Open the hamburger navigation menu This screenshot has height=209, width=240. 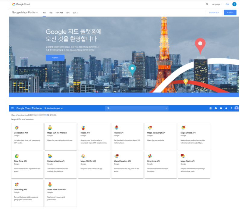point(12,108)
